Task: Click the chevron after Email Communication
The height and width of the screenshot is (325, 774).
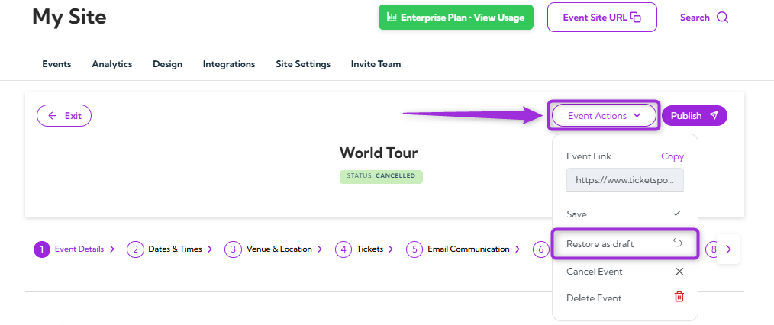Action: click(x=518, y=249)
